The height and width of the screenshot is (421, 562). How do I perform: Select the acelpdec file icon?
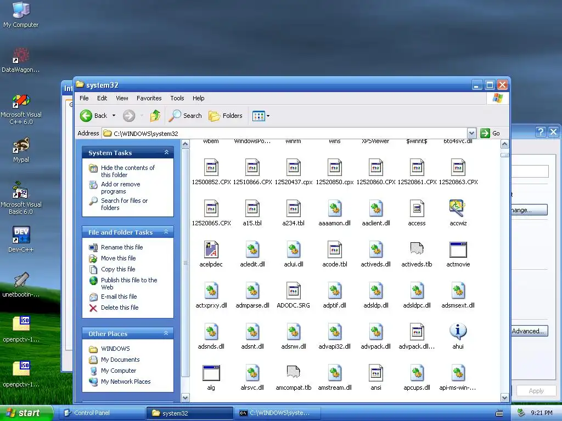[x=211, y=249]
